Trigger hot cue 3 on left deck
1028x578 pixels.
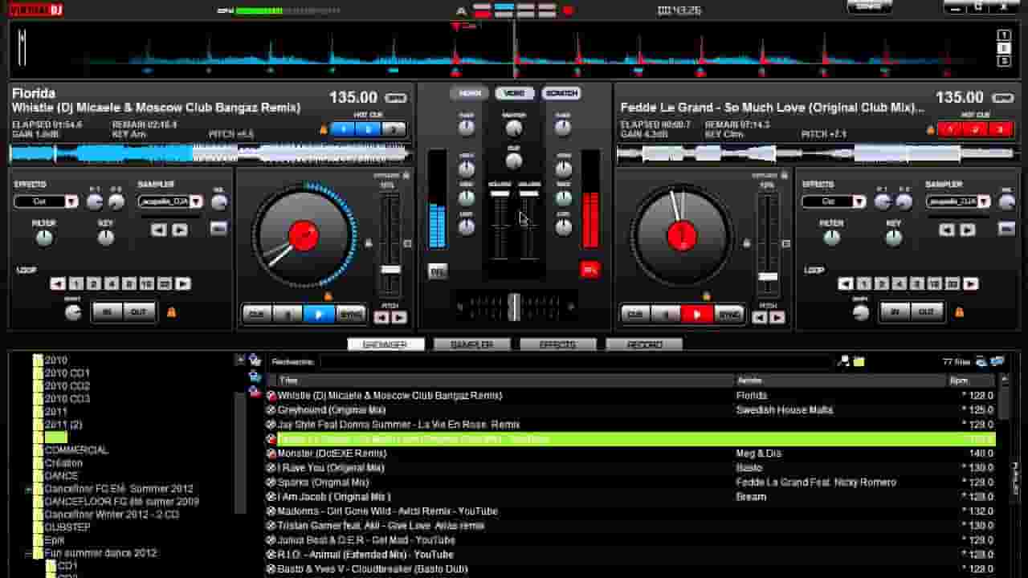coord(393,128)
